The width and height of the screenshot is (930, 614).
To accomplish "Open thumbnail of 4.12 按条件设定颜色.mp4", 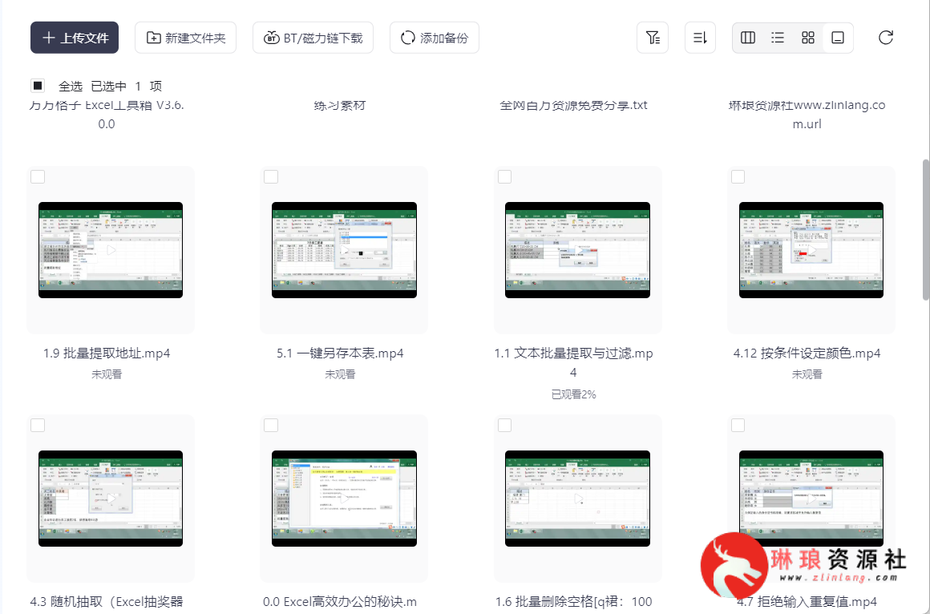I will click(x=811, y=250).
